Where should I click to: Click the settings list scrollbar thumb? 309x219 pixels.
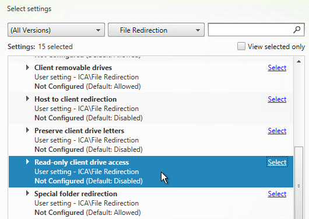[x=299, y=183]
